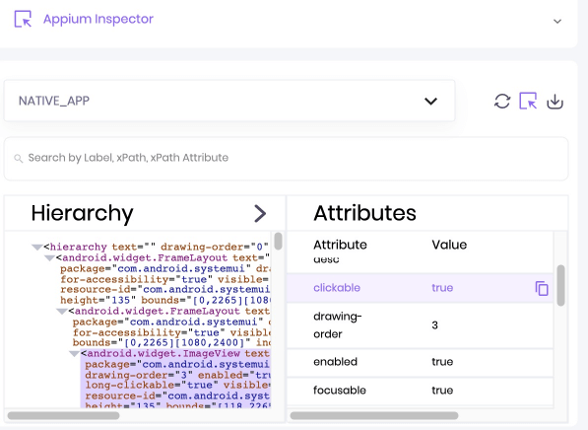Expand the Hierarchy panel arrow

click(x=260, y=213)
